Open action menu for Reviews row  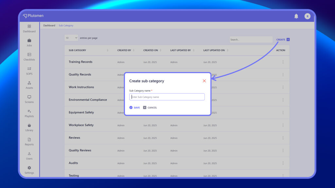283,138
